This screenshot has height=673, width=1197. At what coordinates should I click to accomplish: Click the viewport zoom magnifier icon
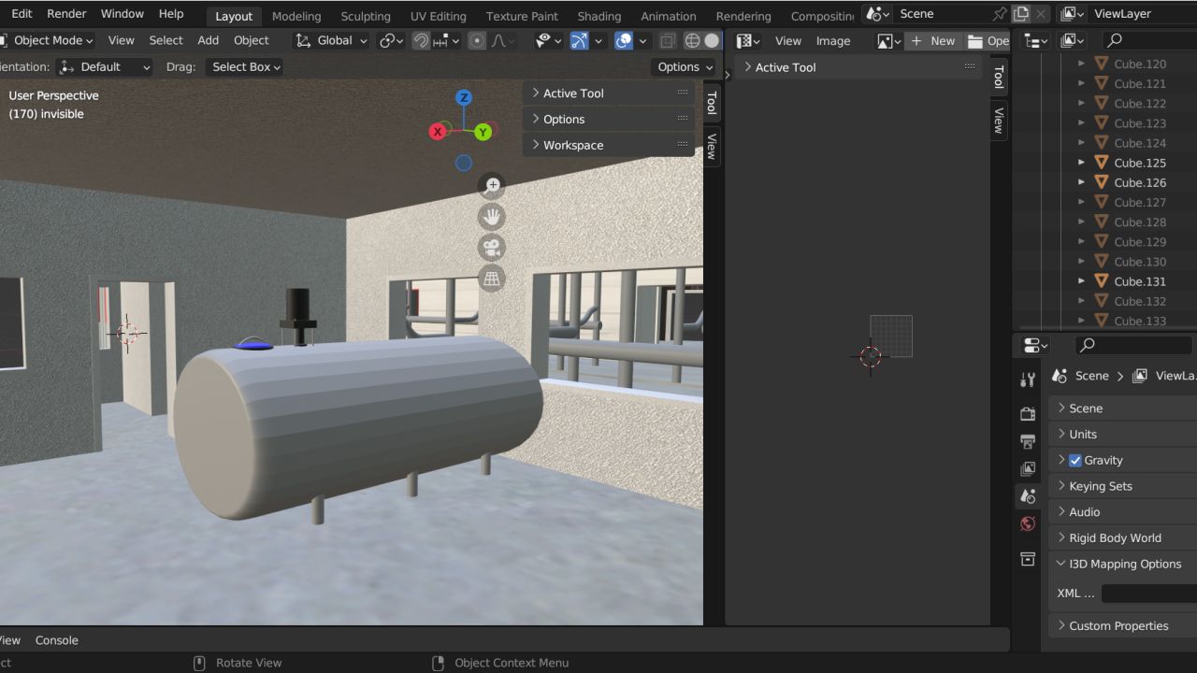point(492,185)
